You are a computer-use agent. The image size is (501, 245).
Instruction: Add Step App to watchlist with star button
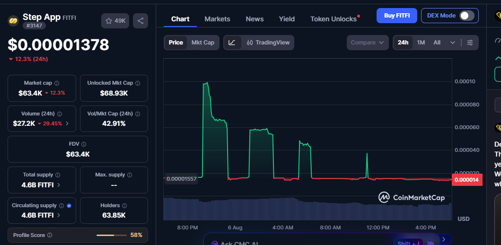pyautogui.click(x=115, y=21)
